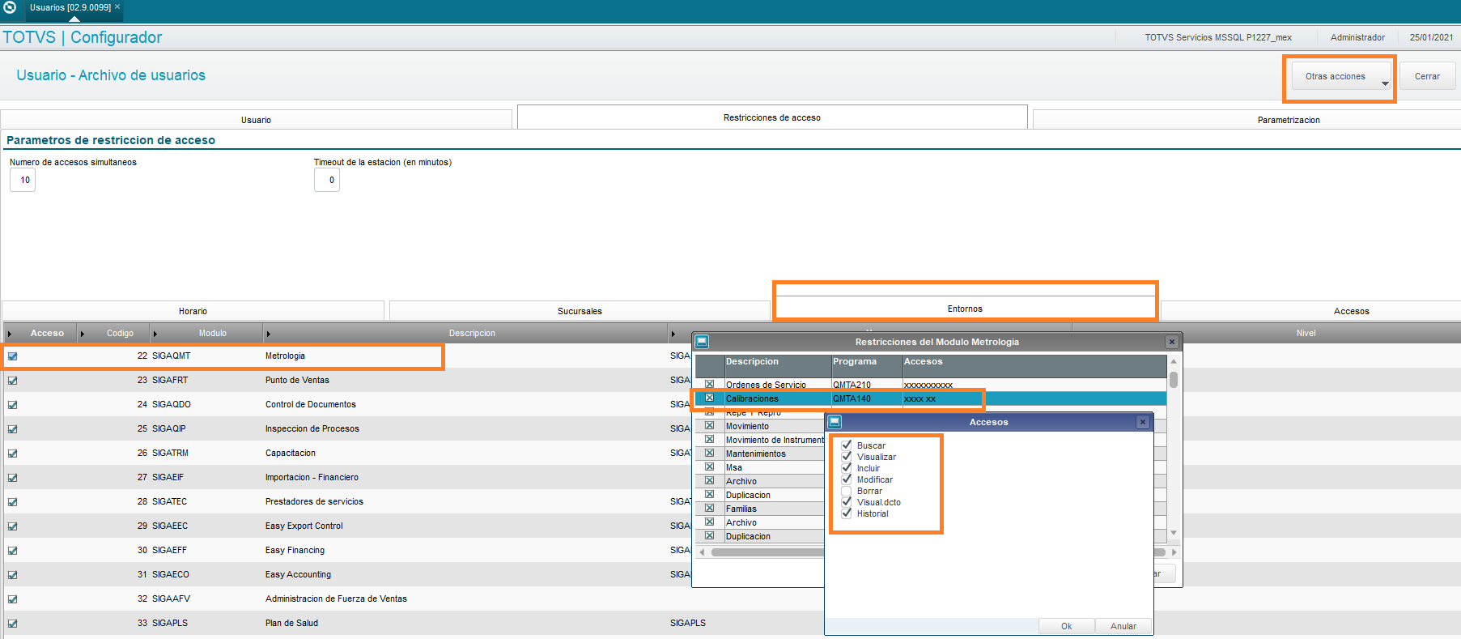
Task: Click the window icon of the Restricciones del Modulo Metrologia dialog
Action: click(x=702, y=342)
